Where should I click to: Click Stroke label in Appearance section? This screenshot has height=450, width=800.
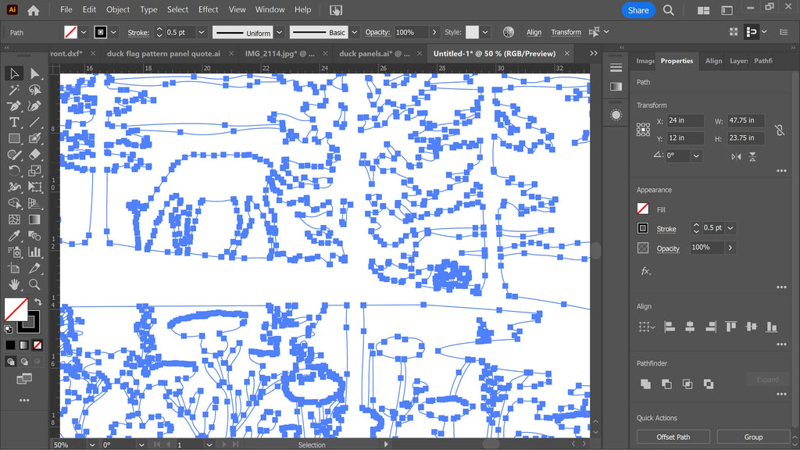point(666,229)
